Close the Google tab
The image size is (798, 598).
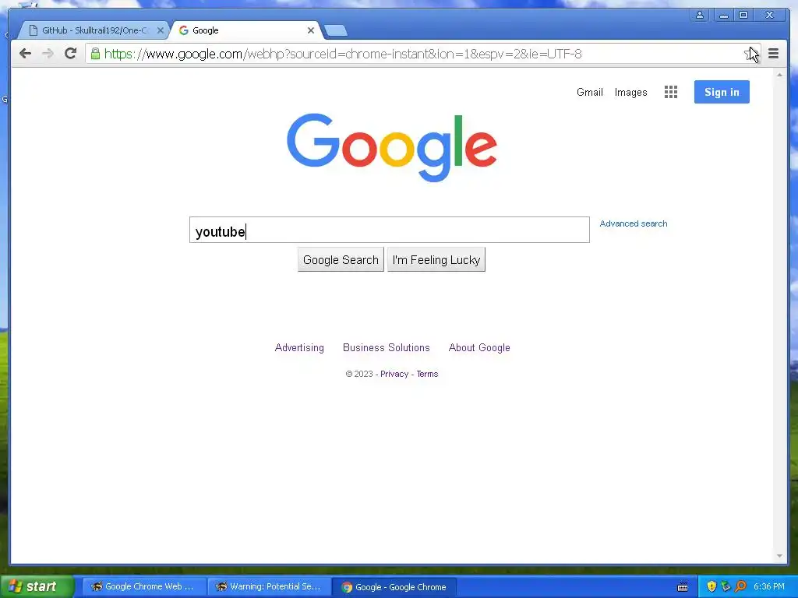point(310,30)
